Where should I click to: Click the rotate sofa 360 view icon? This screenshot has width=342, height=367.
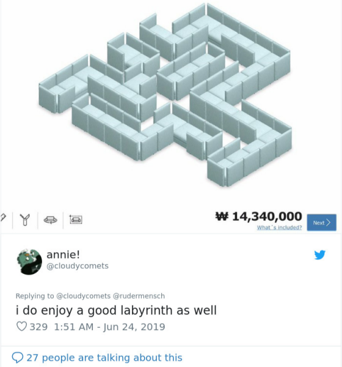click(x=51, y=220)
